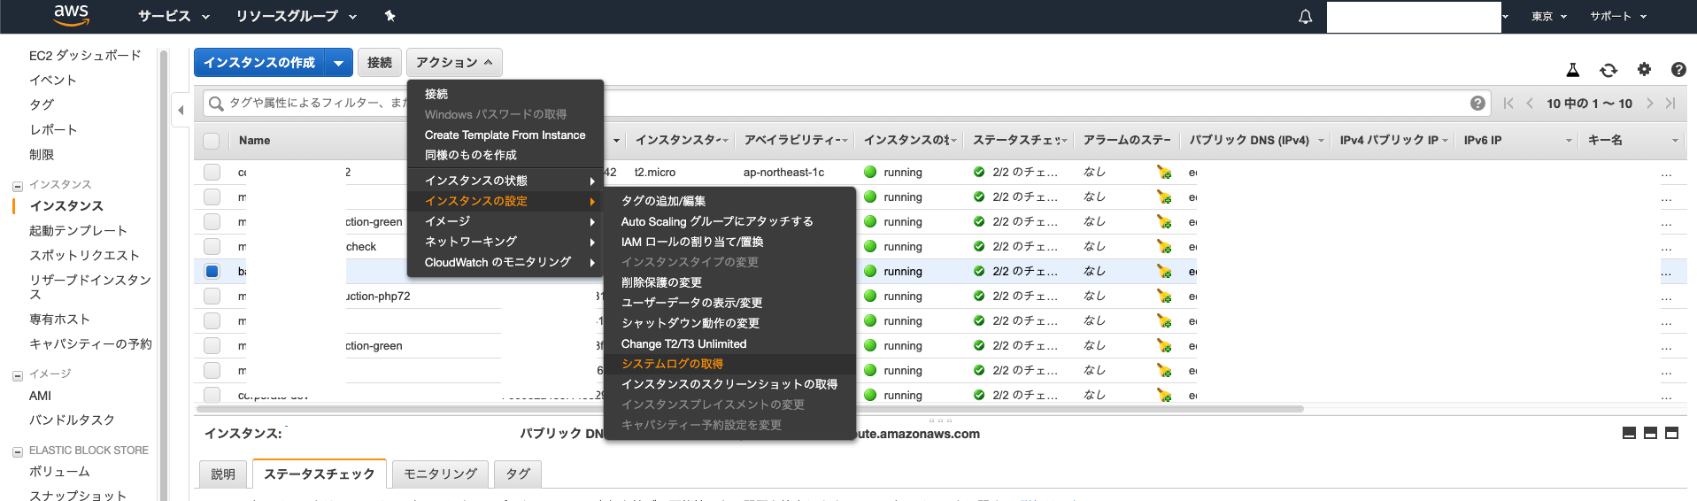Open the 東京 region dropdown
This screenshot has width=1697, height=501.
click(x=1549, y=16)
